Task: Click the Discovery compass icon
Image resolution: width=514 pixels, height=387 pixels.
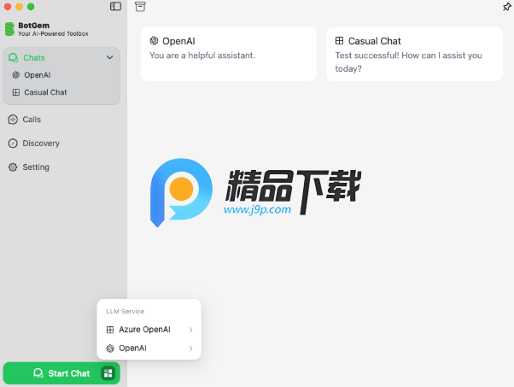Action: (x=13, y=144)
